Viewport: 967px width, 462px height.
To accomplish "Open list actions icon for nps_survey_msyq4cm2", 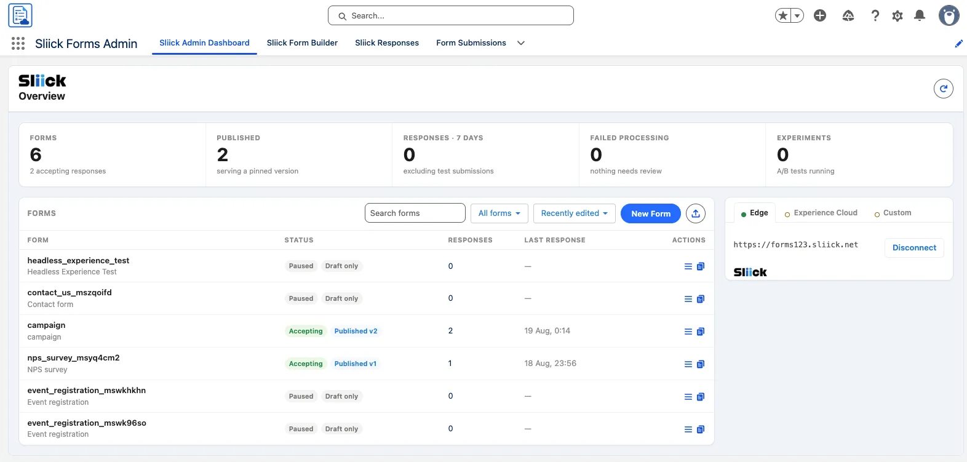I will 688,364.
